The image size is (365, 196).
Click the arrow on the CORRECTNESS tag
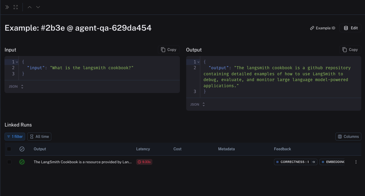(313, 162)
